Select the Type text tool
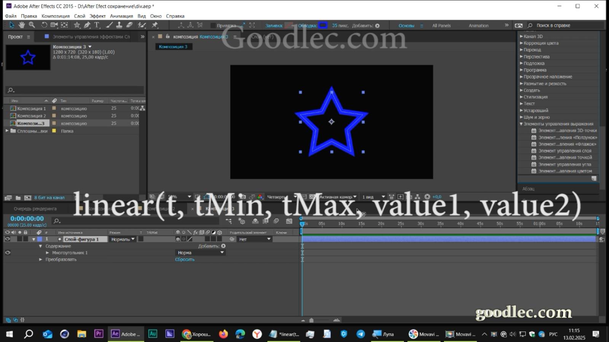The height and width of the screenshot is (342, 609). 97,25
